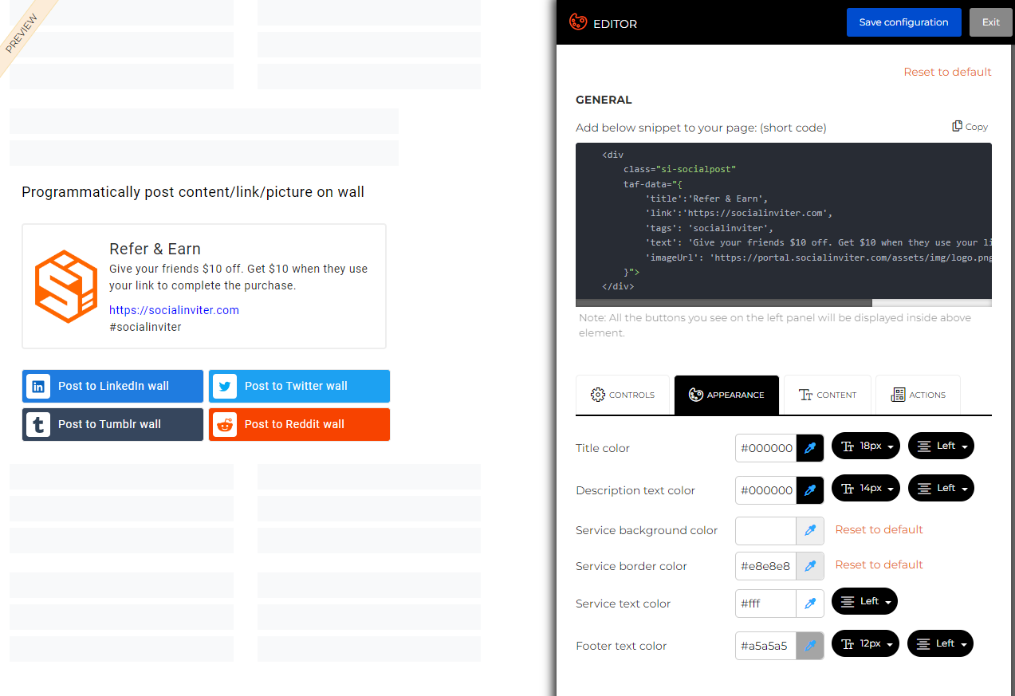Switch to the Controls tab
This screenshot has width=1015, height=696.
[x=623, y=395]
